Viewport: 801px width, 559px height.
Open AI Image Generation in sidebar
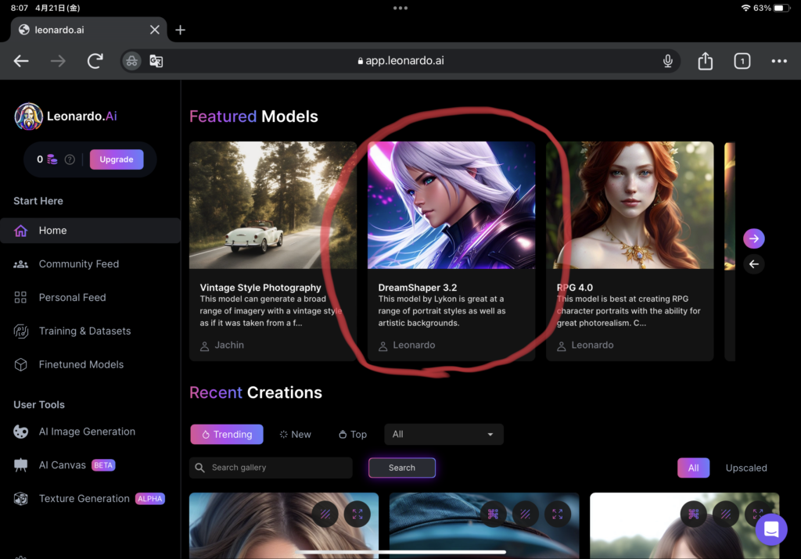[x=87, y=432]
